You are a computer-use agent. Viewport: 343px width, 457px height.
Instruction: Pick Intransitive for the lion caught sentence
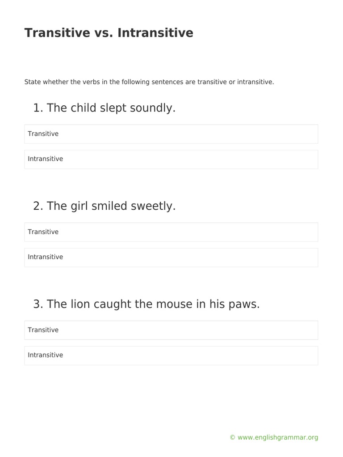tap(171, 356)
